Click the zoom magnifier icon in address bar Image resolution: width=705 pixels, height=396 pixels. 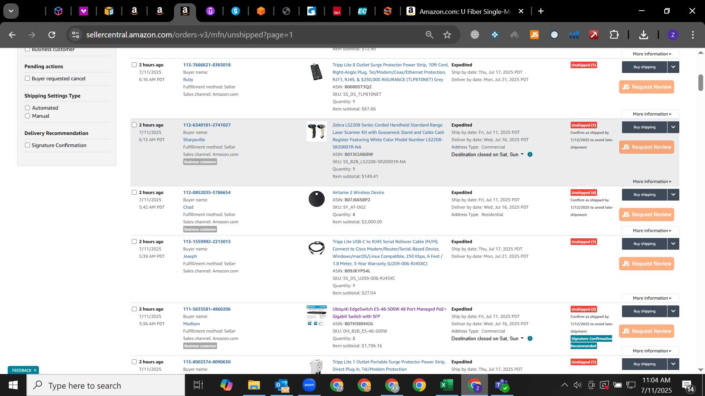429,35
